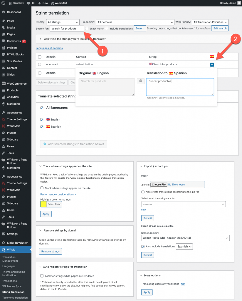Open the Languages of domains link
The image size is (242, 301).
click(x=49, y=48)
